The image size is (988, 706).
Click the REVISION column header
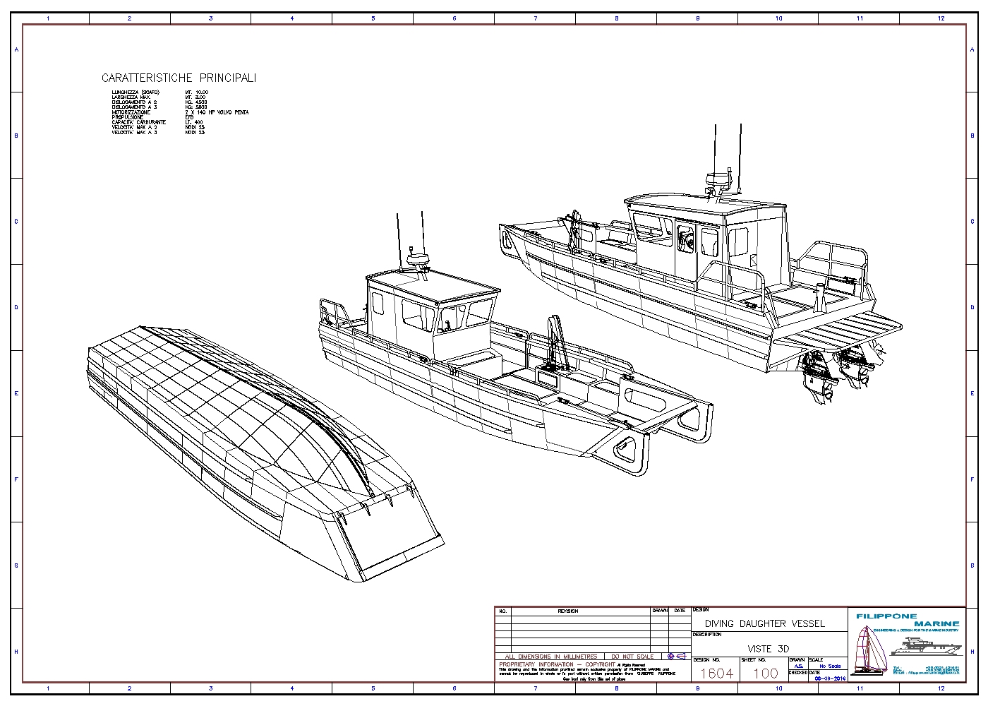pyautogui.click(x=568, y=611)
